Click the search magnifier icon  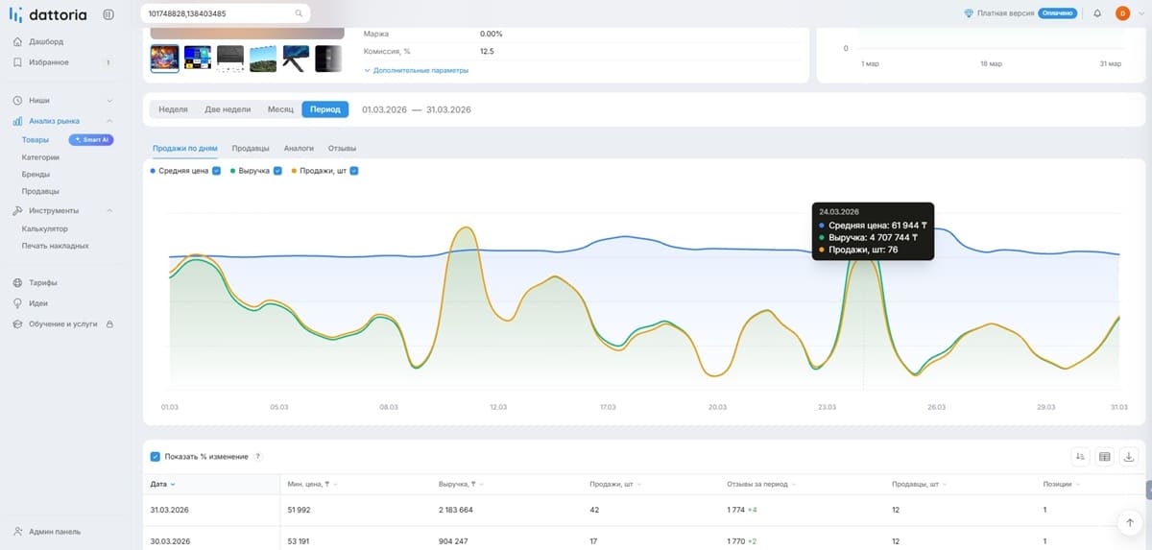299,13
